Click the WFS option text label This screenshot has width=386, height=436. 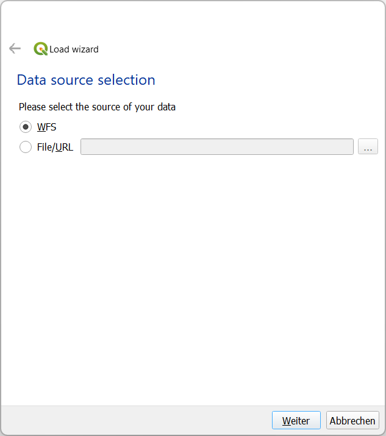point(47,127)
